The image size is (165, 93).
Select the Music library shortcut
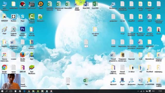[113, 81]
